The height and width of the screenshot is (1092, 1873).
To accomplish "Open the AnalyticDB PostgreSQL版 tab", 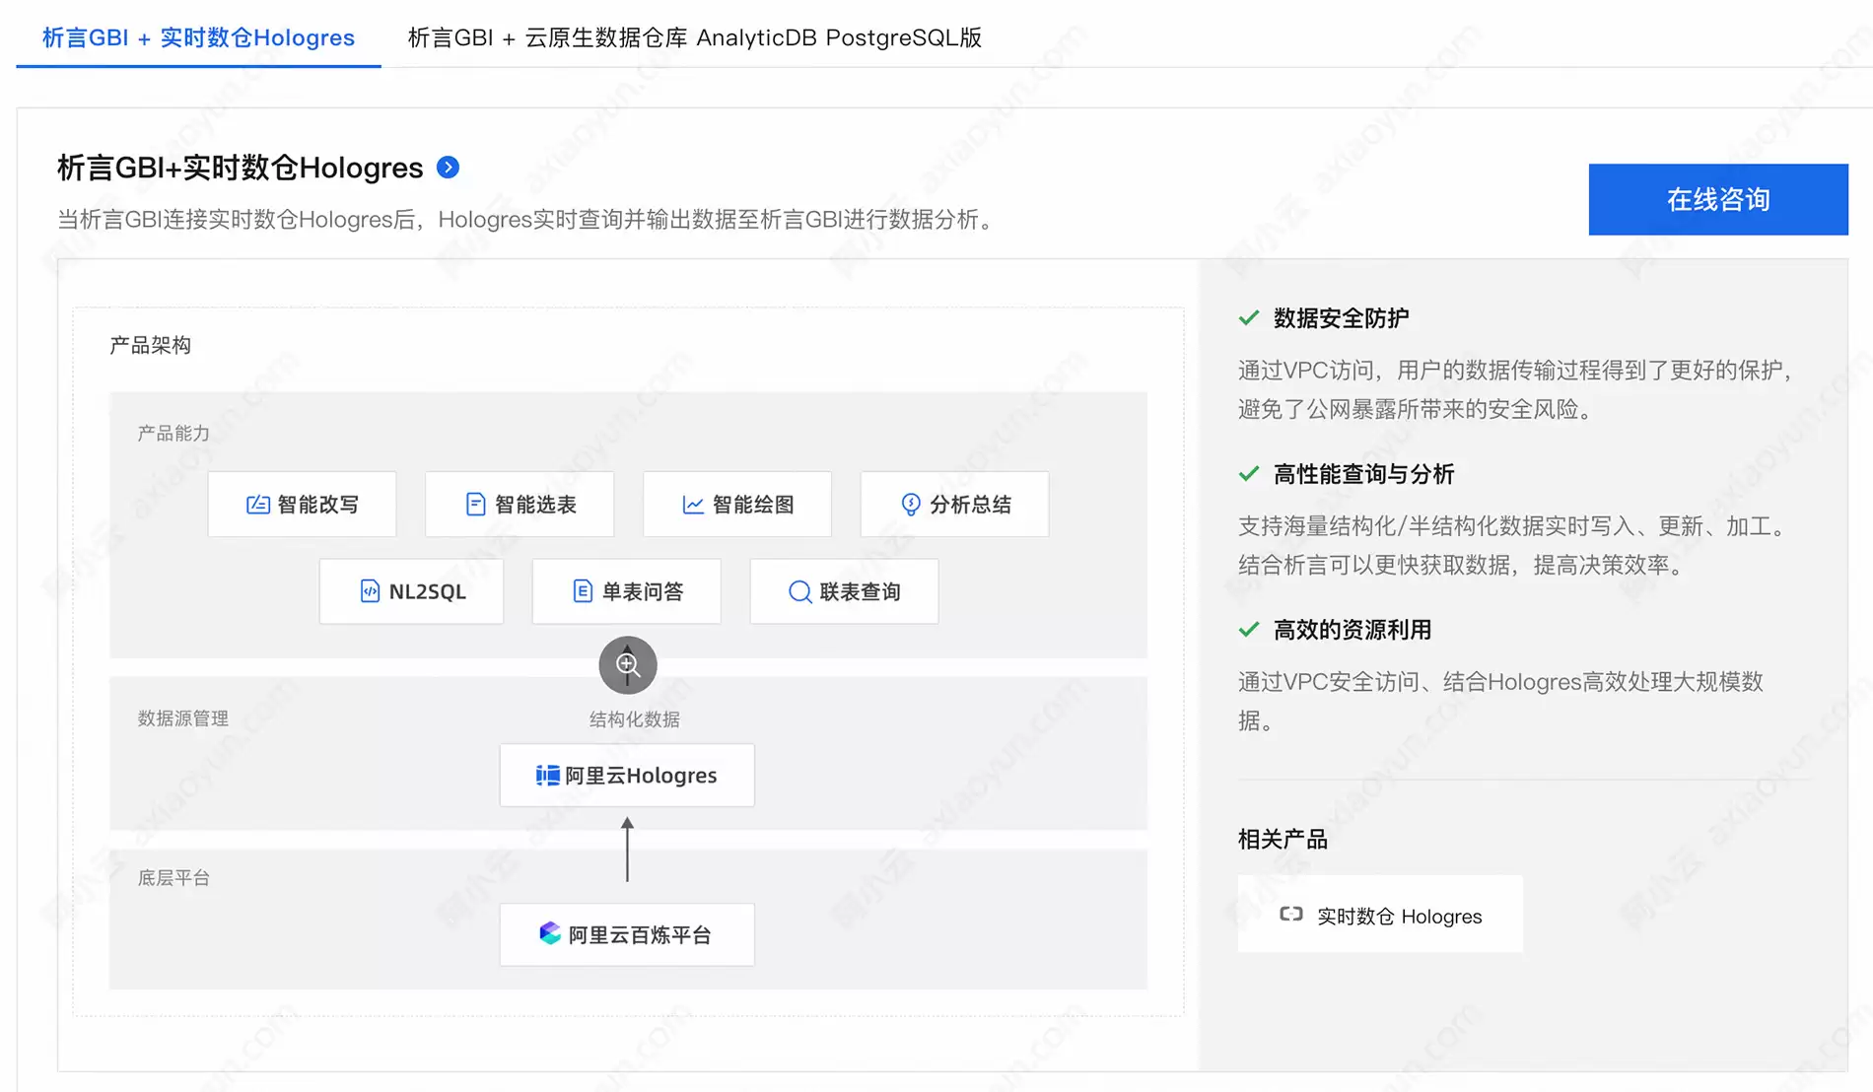I will click(x=695, y=37).
